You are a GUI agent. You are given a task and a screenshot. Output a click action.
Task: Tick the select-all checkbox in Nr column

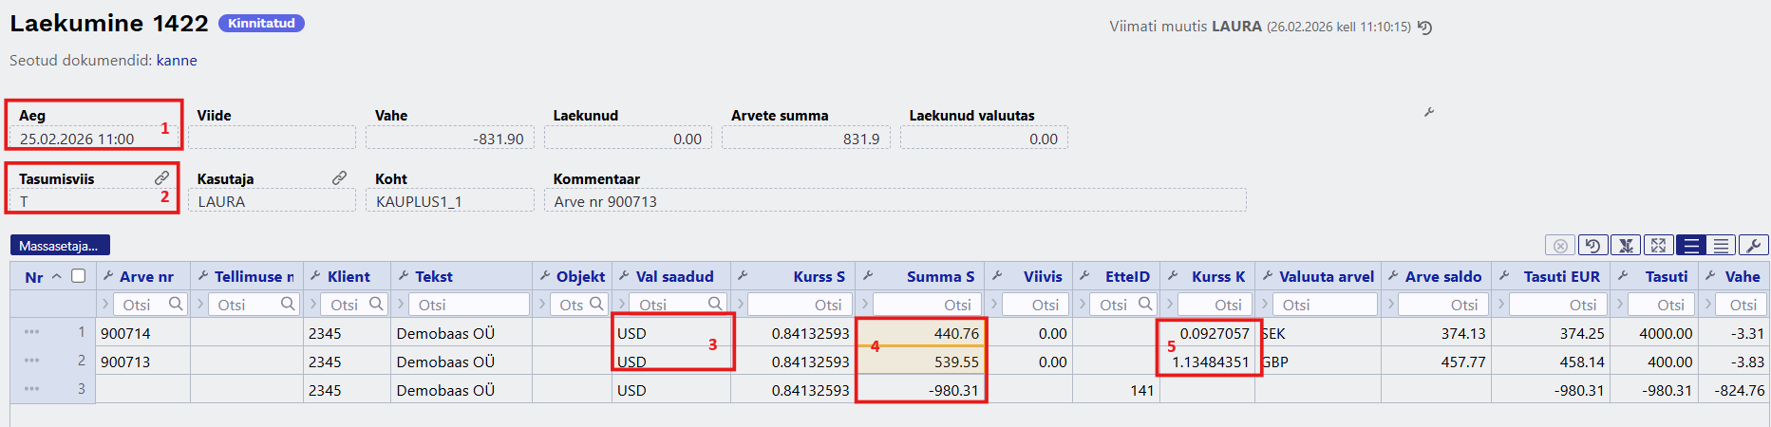click(79, 276)
